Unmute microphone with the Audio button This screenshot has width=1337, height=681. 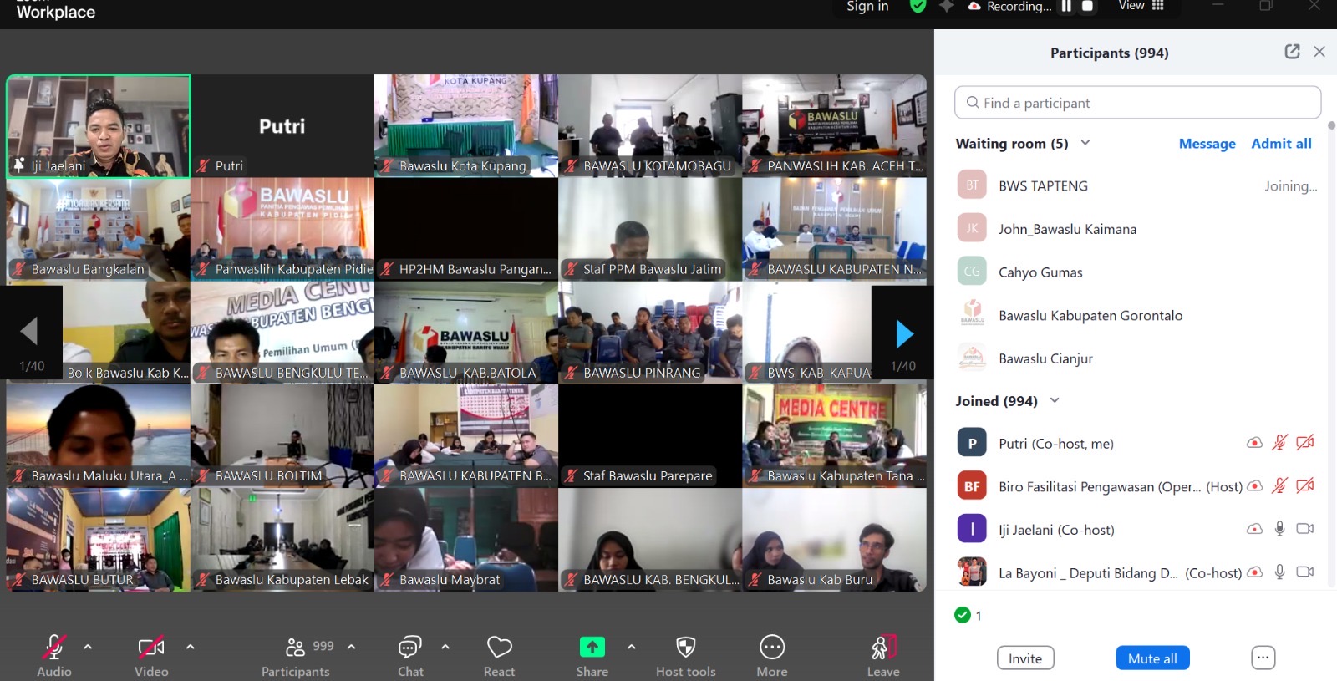(54, 648)
